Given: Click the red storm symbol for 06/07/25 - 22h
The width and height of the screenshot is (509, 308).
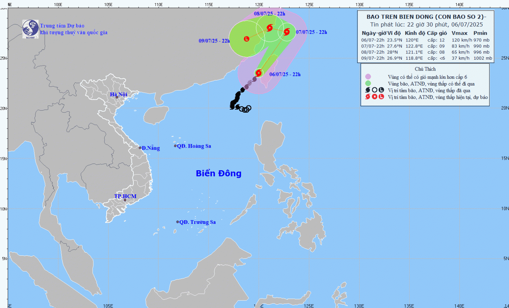Looking at the screenshot, I should click(x=259, y=73).
